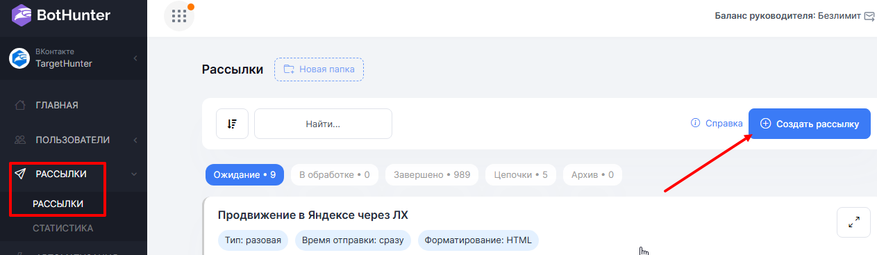Select the РАССЫЛКИ submenu item
This screenshot has width=877, height=255.
click(58, 204)
